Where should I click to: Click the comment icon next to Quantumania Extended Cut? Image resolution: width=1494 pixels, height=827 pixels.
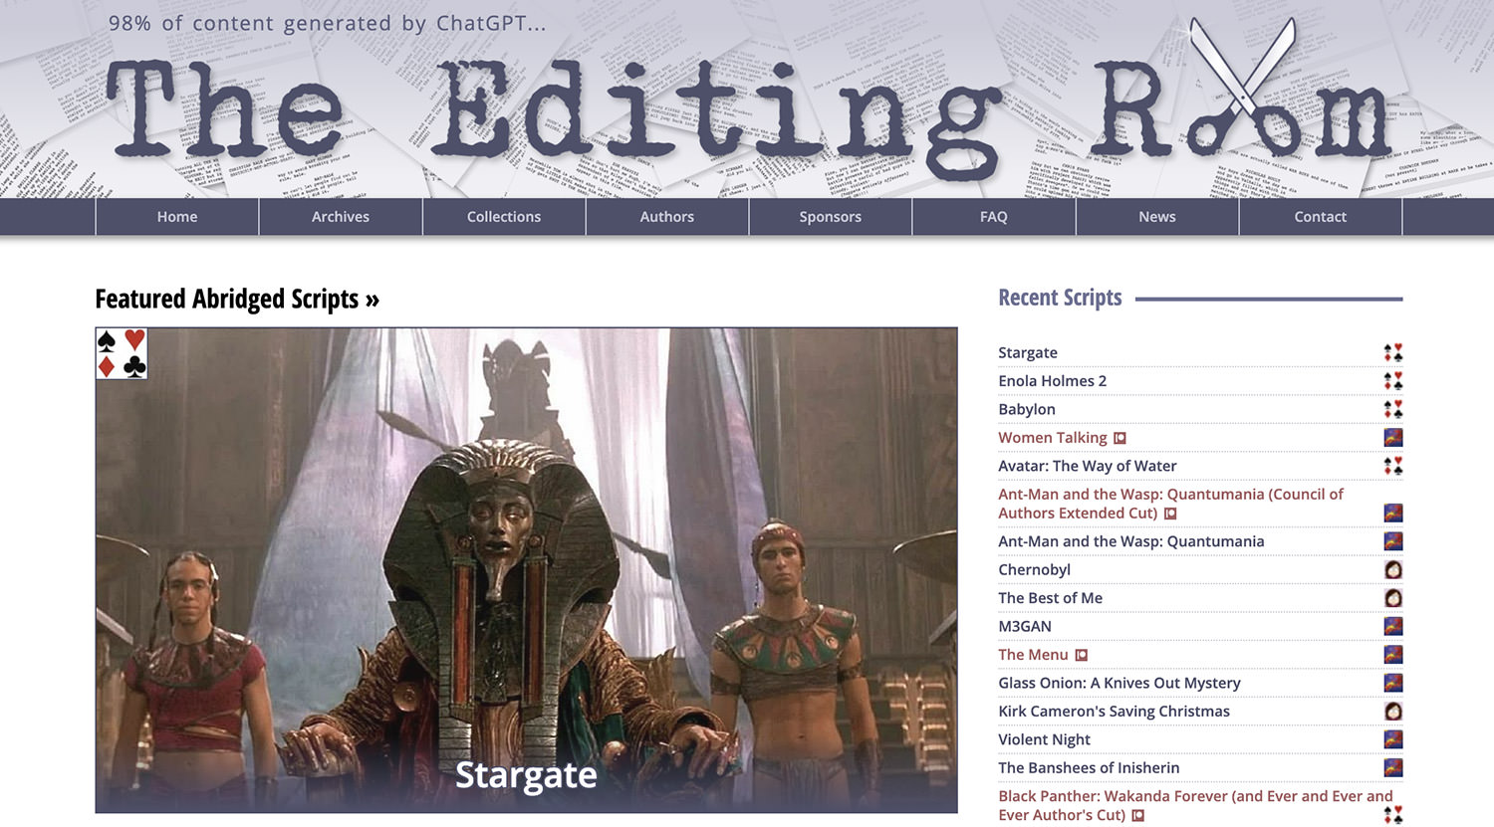point(1170,515)
